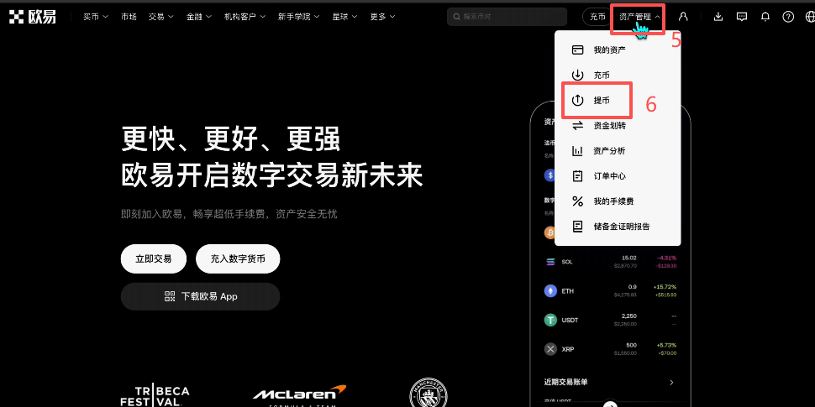The height and width of the screenshot is (407, 815).
Task: Click the OKX 欧易 logo
Action: [32, 17]
